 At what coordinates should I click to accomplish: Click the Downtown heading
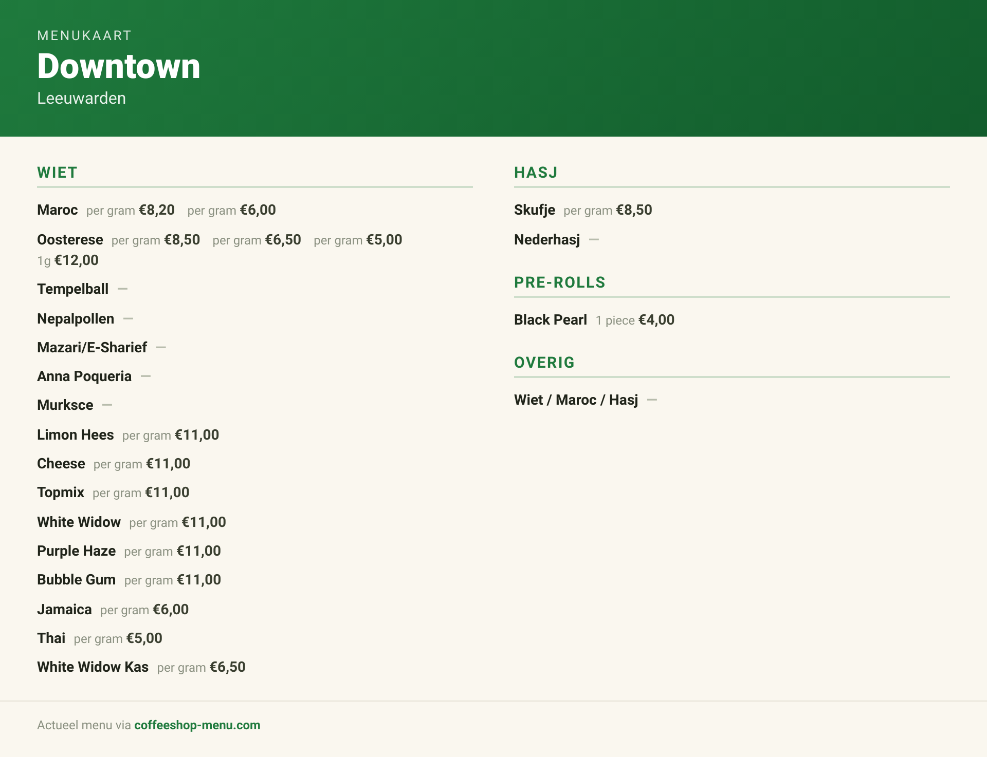pos(119,66)
